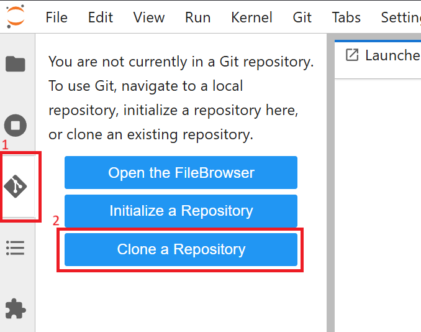Screen dimensions: 421x332
Task: Open the Kernel menu
Action: tap(251, 17)
